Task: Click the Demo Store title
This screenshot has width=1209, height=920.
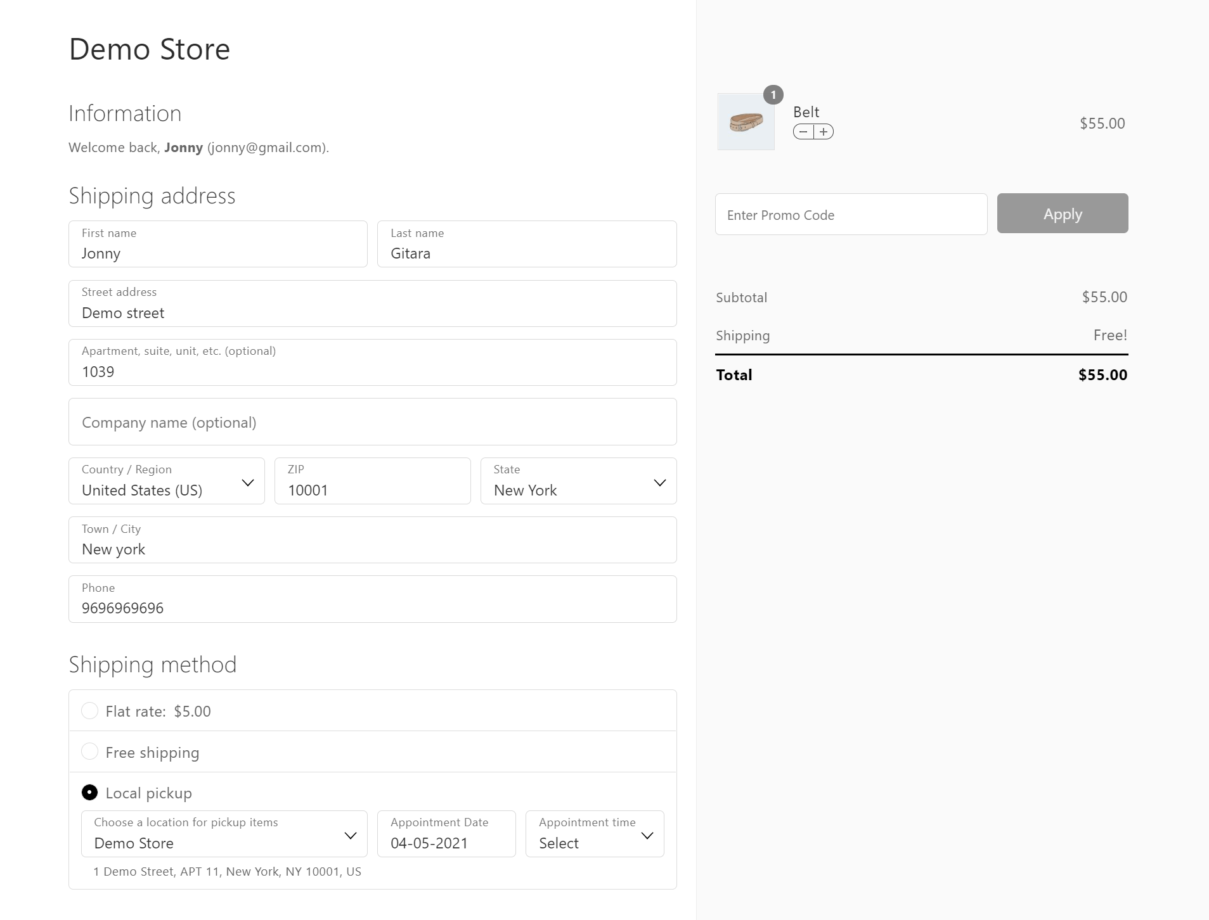Action: point(150,49)
